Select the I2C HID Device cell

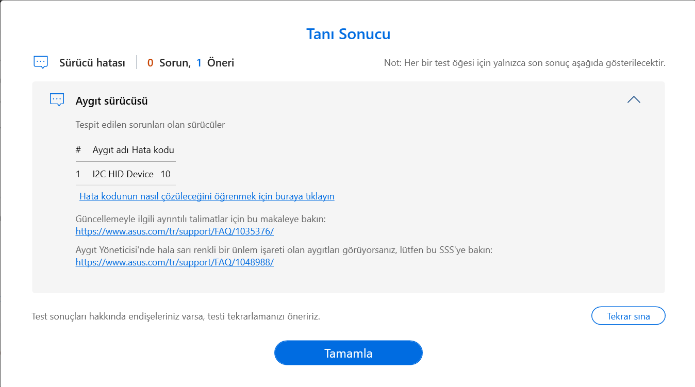tap(123, 174)
